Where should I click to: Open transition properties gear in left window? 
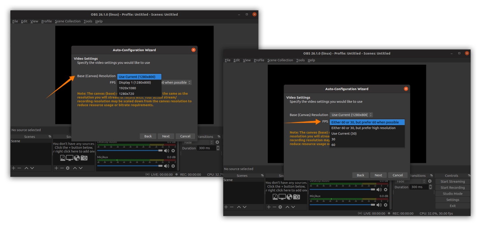pos(217,142)
